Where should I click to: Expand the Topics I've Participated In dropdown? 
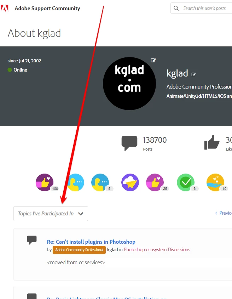(x=51, y=214)
